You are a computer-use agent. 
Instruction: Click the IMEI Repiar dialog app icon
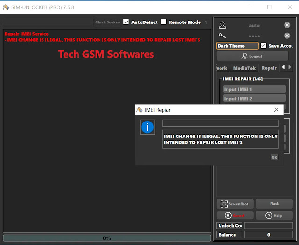(139, 110)
